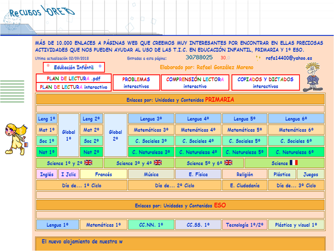This screenshot has height=251, width=334.
Task: Open Science link with French flag
Action: tap(284, 163)
